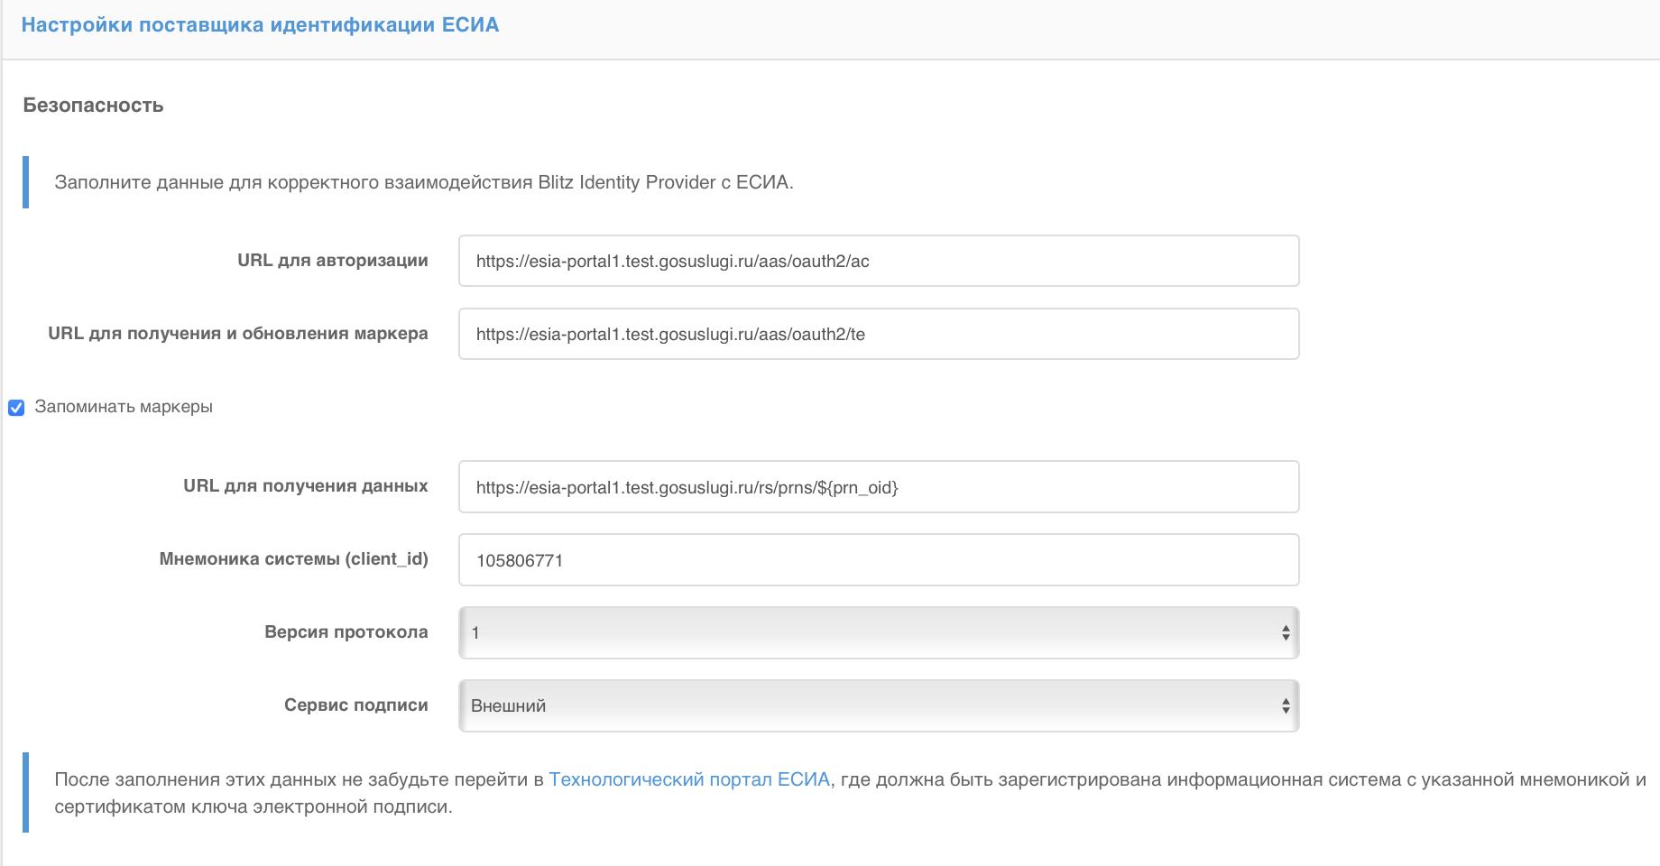Click the instruction text about Blitz Identity Provider
This screenshot has height=866, width=1660.
point(424,181)
